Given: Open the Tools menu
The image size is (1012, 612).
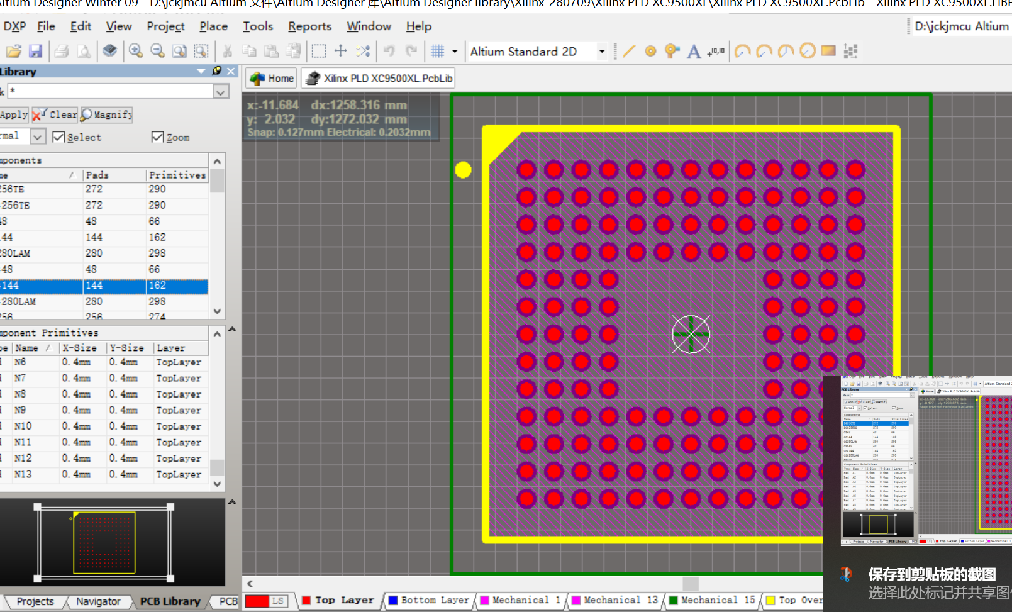Looking at the screenshot, I should tap(258, 26).
